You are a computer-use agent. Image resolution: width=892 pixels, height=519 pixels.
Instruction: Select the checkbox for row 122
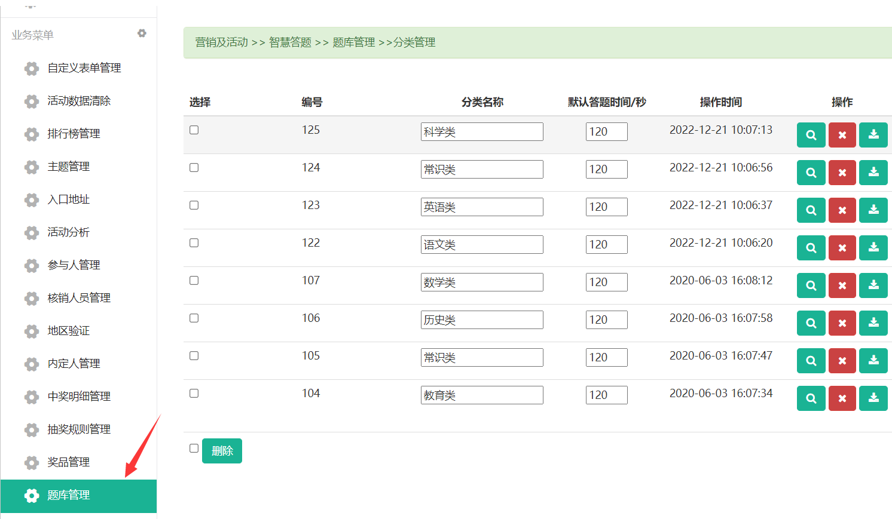pyautogui.click(x=194, y=243)
